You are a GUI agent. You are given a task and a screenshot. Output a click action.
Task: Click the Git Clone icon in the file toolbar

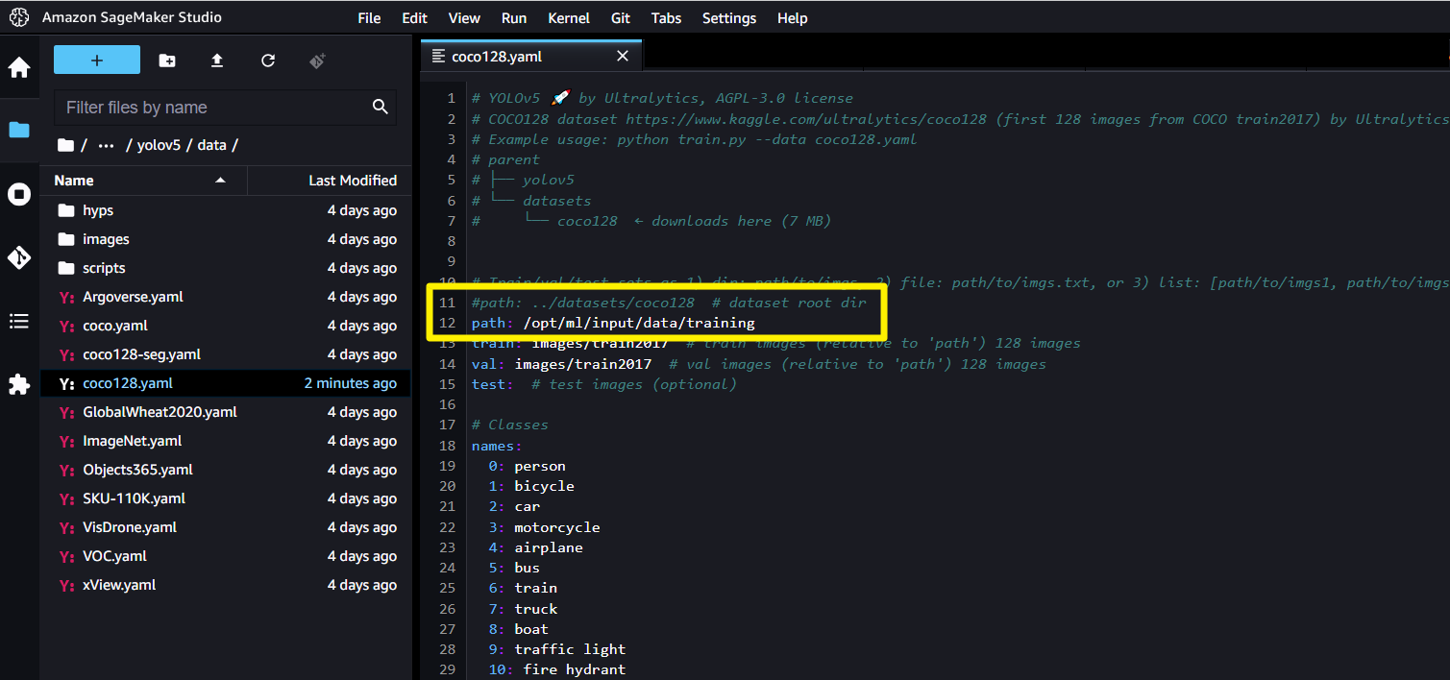(x=318, y=61)
